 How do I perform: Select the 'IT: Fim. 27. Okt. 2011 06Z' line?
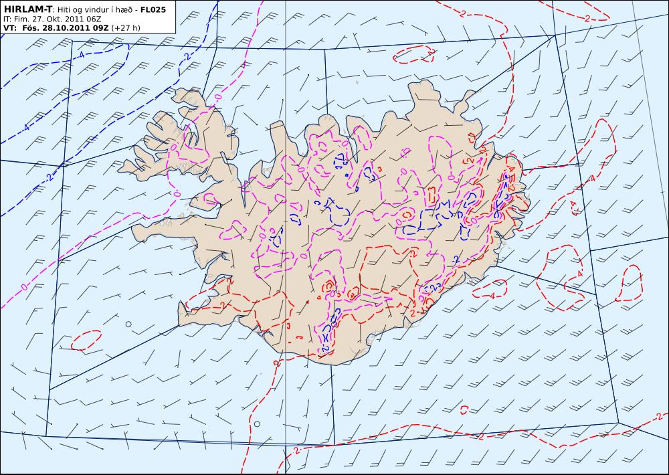coord(52,19)
